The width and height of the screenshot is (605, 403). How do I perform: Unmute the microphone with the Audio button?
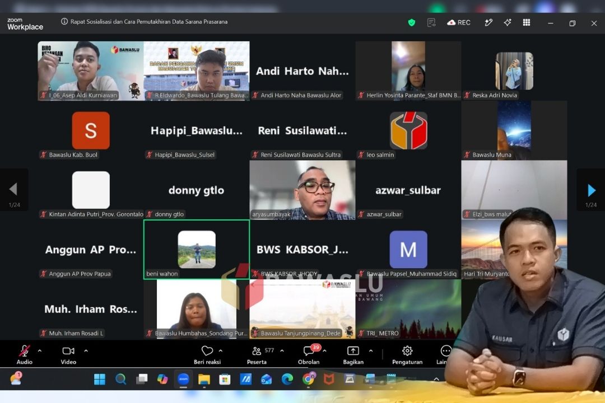(24, 355)
